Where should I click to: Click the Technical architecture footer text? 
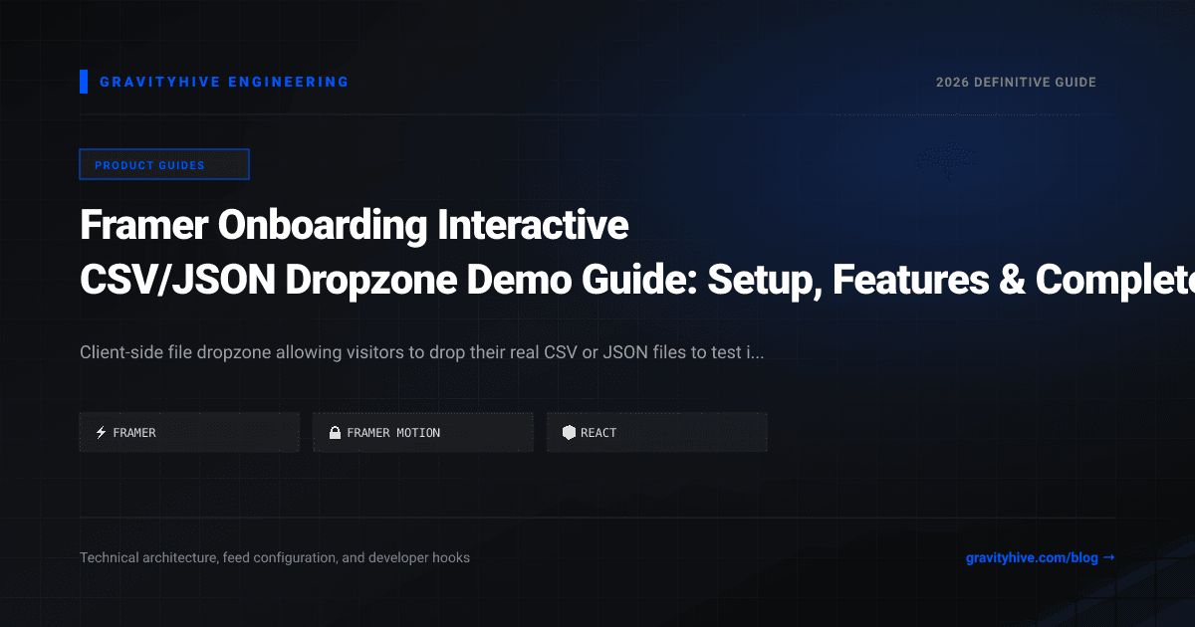[x=275, y=557]
